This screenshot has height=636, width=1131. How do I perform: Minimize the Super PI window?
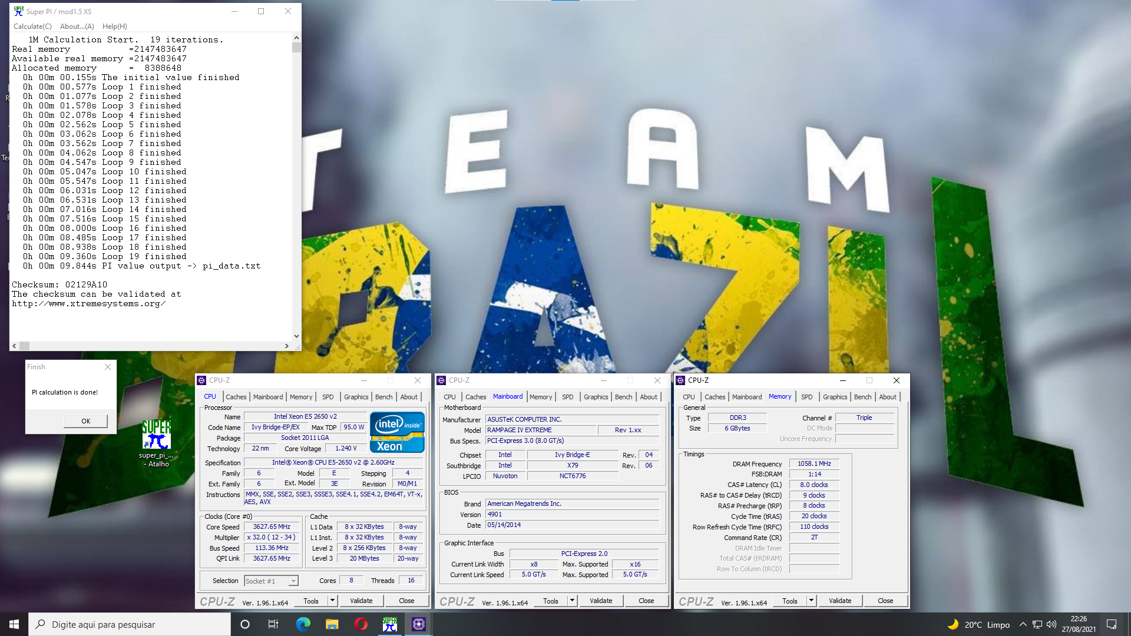tap(234, 11)
